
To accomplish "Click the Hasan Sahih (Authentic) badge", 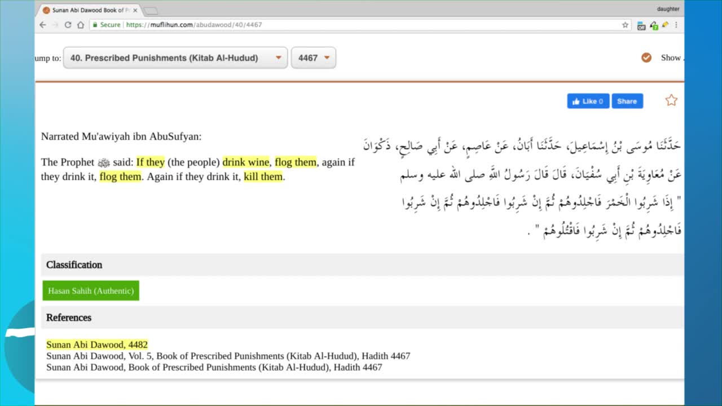I will (91, 291).
